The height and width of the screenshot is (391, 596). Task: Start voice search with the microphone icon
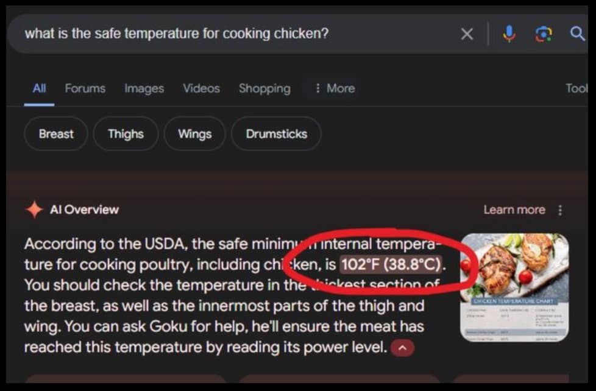point(509,34)
